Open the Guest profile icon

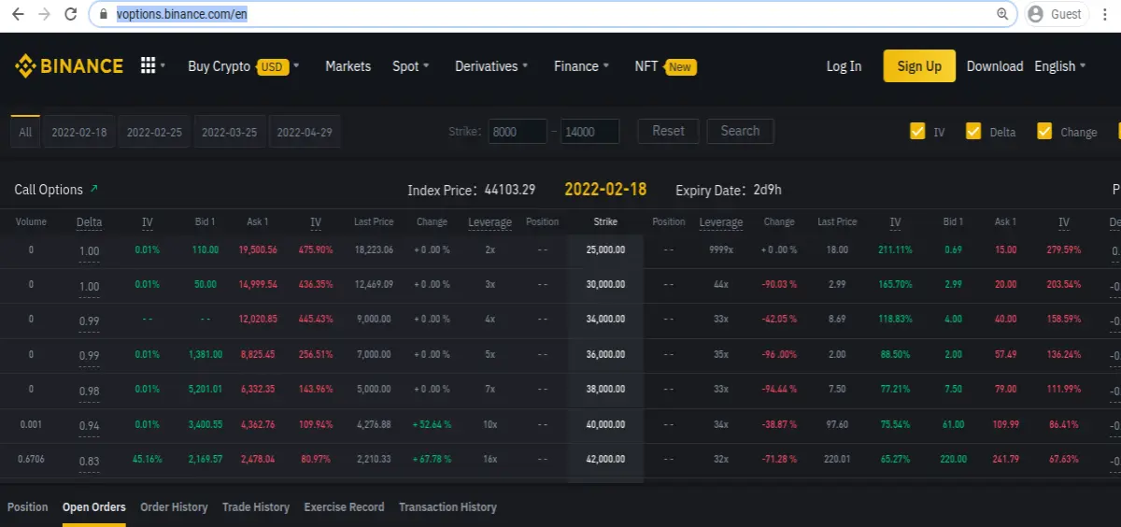(x=1035, y=14)
